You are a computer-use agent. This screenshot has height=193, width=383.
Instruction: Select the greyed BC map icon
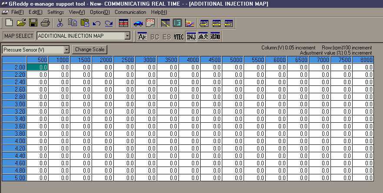coord(155,37)
